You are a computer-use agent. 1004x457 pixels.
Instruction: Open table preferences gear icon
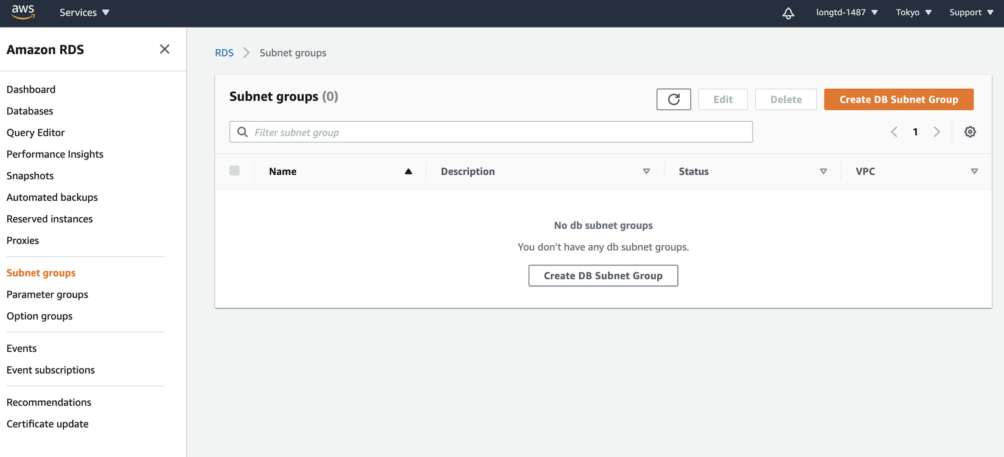pyautogui.click(x=970, y=132)
